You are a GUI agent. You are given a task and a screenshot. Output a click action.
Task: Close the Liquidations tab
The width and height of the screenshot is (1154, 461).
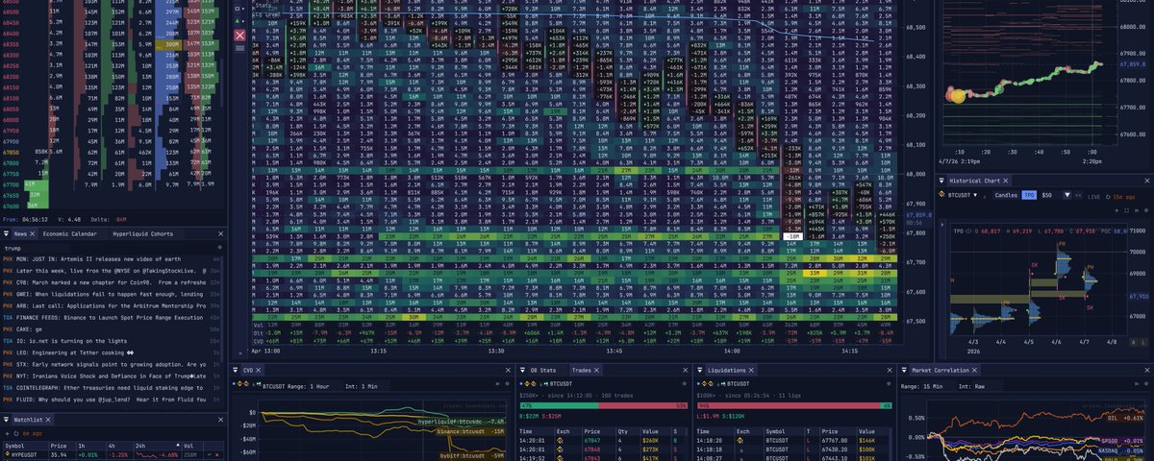point(751,370)
